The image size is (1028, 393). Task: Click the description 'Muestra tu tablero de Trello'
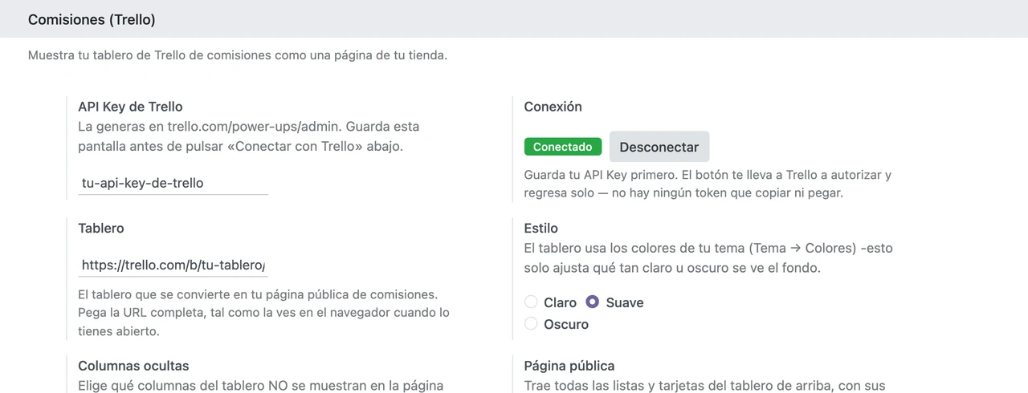pyautogui.click(x=238, y=56)
